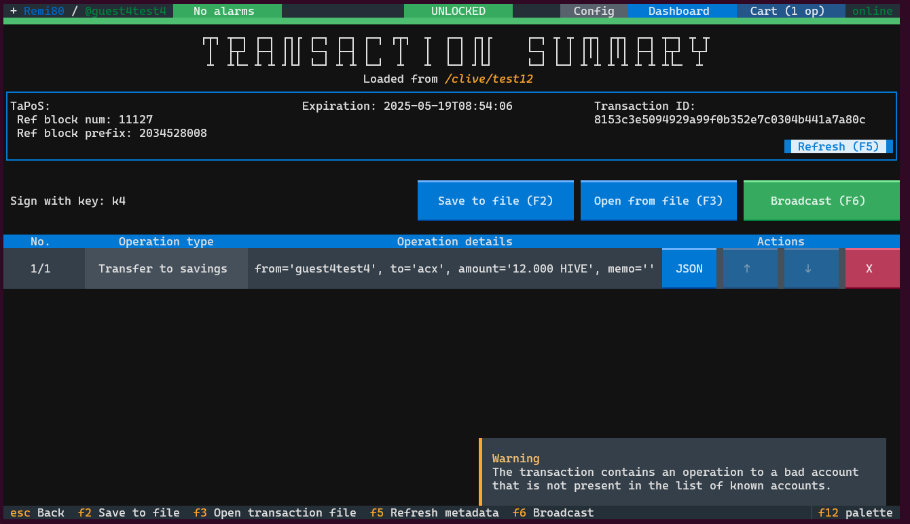Image resolution: width=910 pixels, height=524 pixels.
Task: Remove operation with red X button
Action: pos(873,268)
